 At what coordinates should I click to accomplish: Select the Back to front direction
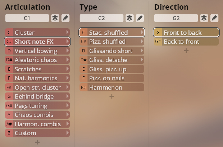tap(186, 42)
